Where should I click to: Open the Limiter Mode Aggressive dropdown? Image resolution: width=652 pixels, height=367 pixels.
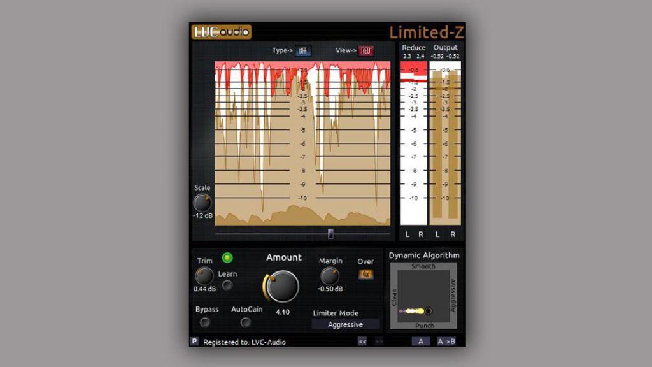tap(345, 324)
